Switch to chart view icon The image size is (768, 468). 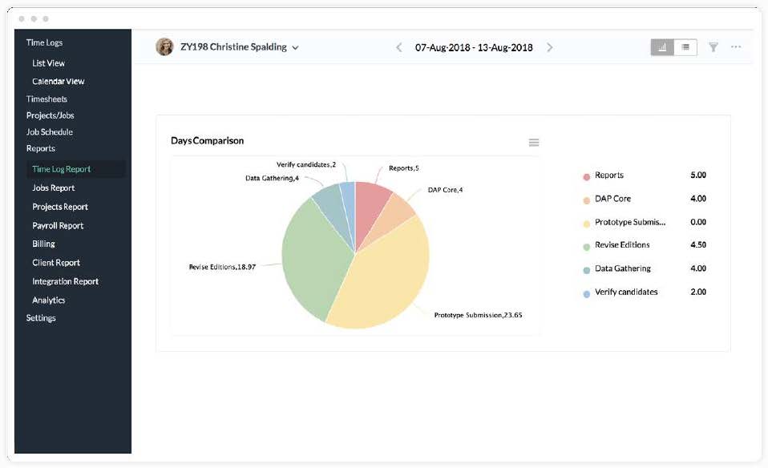tap(662, 47)
